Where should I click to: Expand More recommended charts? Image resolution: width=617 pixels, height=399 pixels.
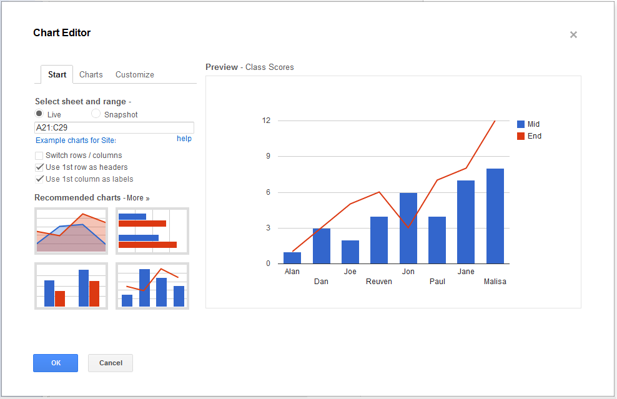point(138,198)
